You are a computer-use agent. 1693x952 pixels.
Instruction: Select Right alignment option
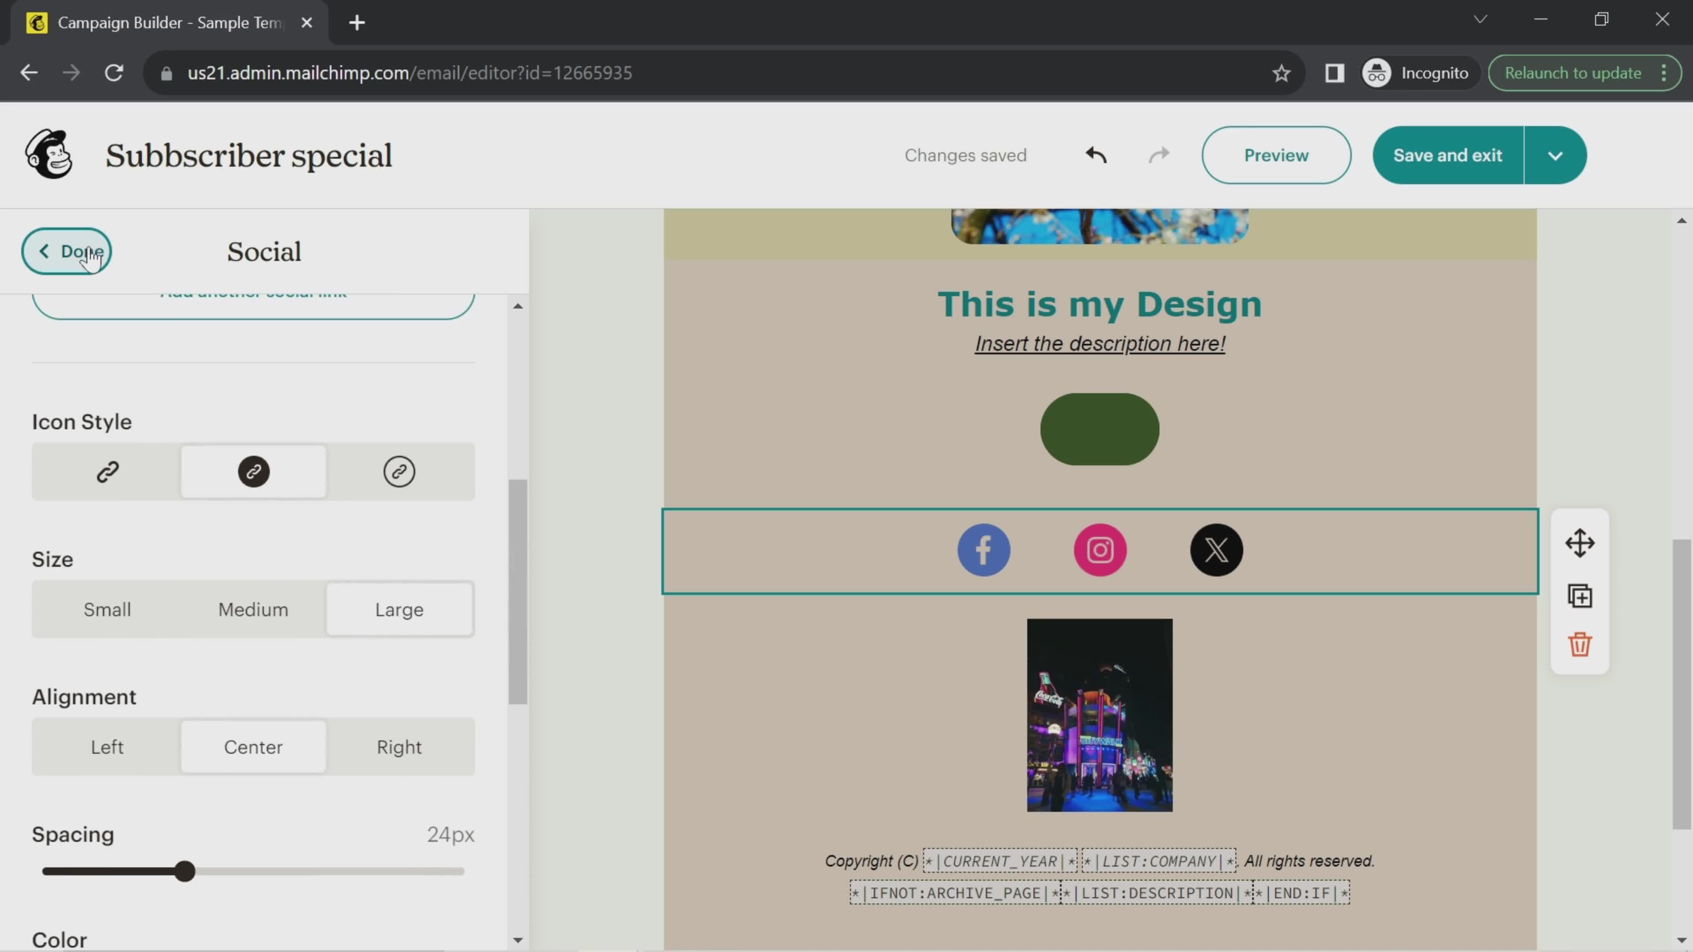[399, 746]
